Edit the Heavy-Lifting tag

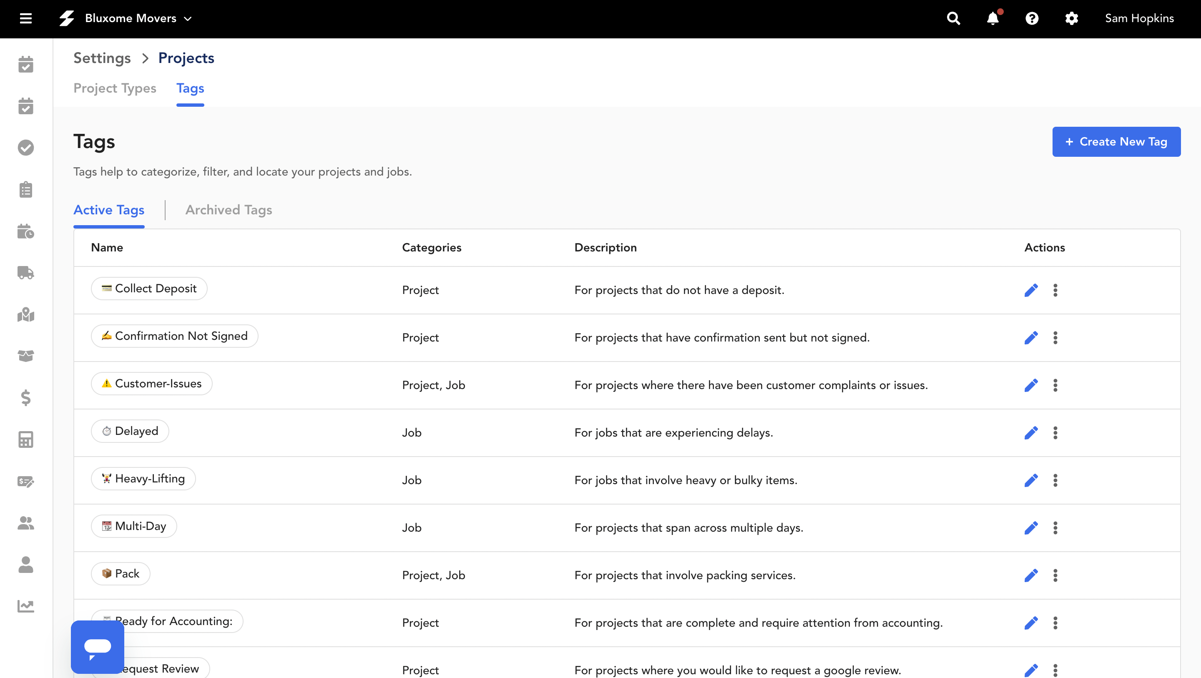(1031, 480)
